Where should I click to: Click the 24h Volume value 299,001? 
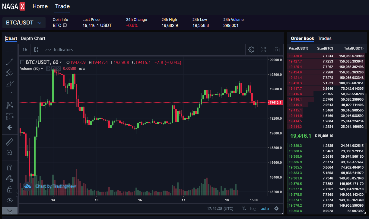pos(231,25)
